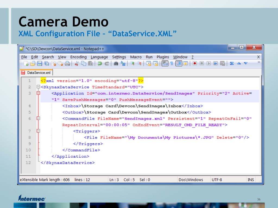Collapse the SkynaxDataService fold marker
This screenshot has height=208, width=278.
(38, 87)
